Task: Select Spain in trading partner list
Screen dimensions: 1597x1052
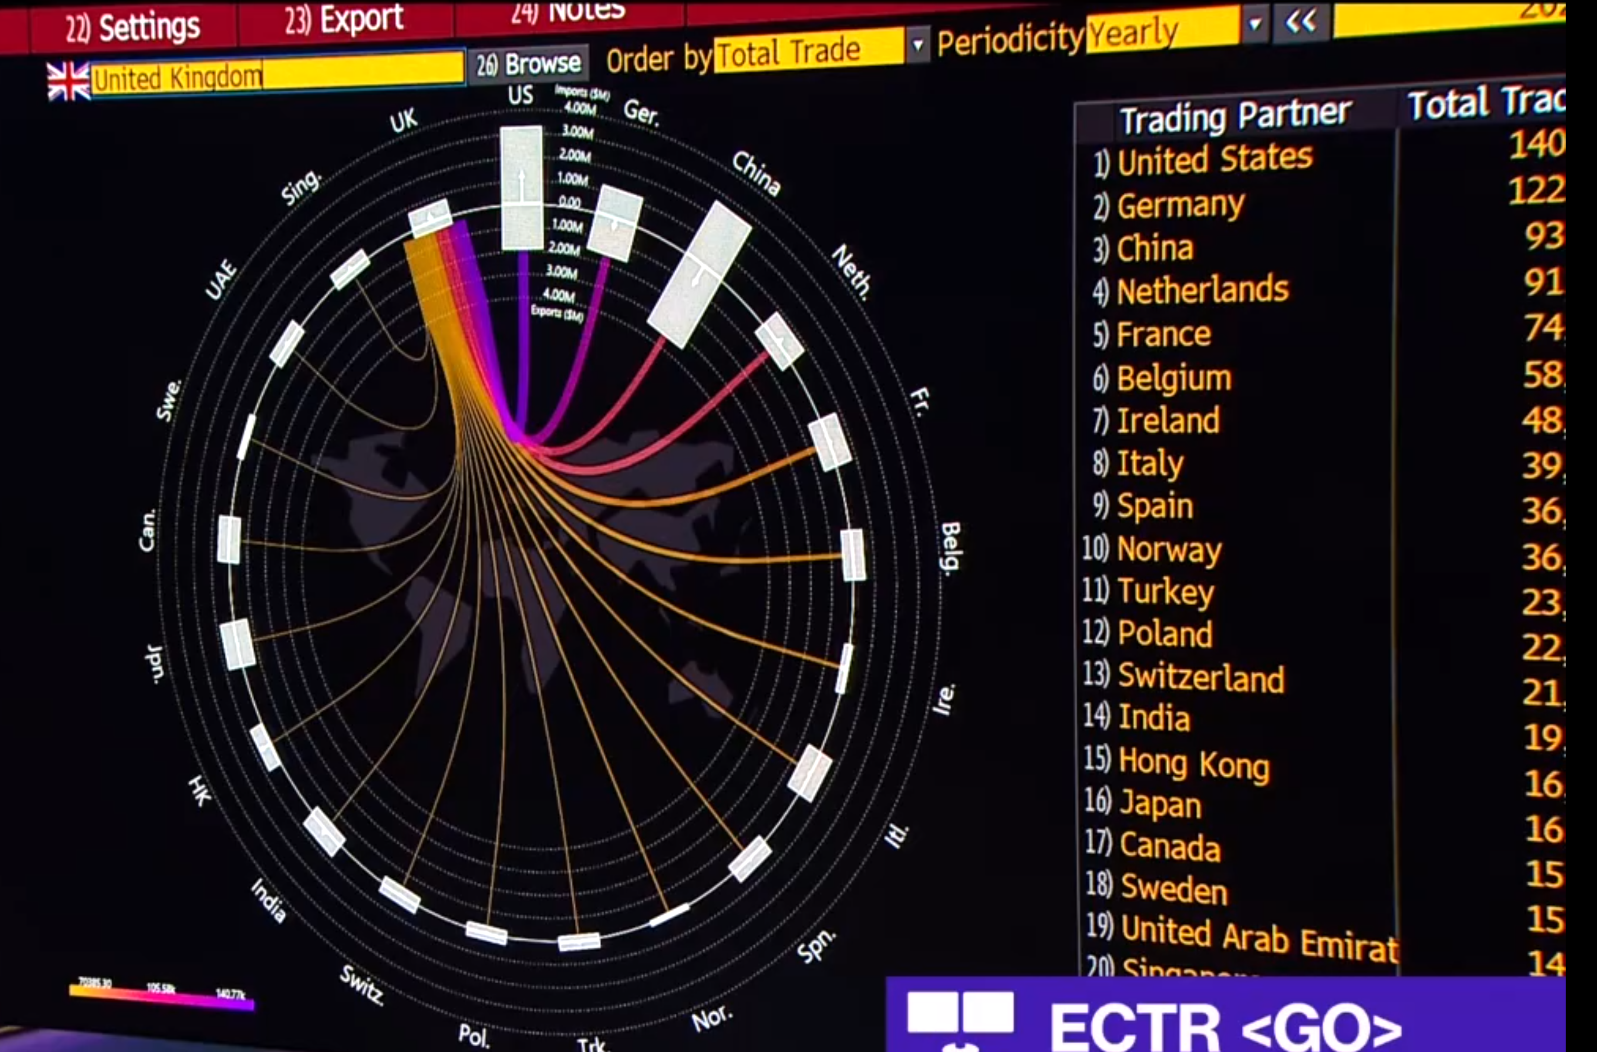Action: click(x=1155, y=506)
